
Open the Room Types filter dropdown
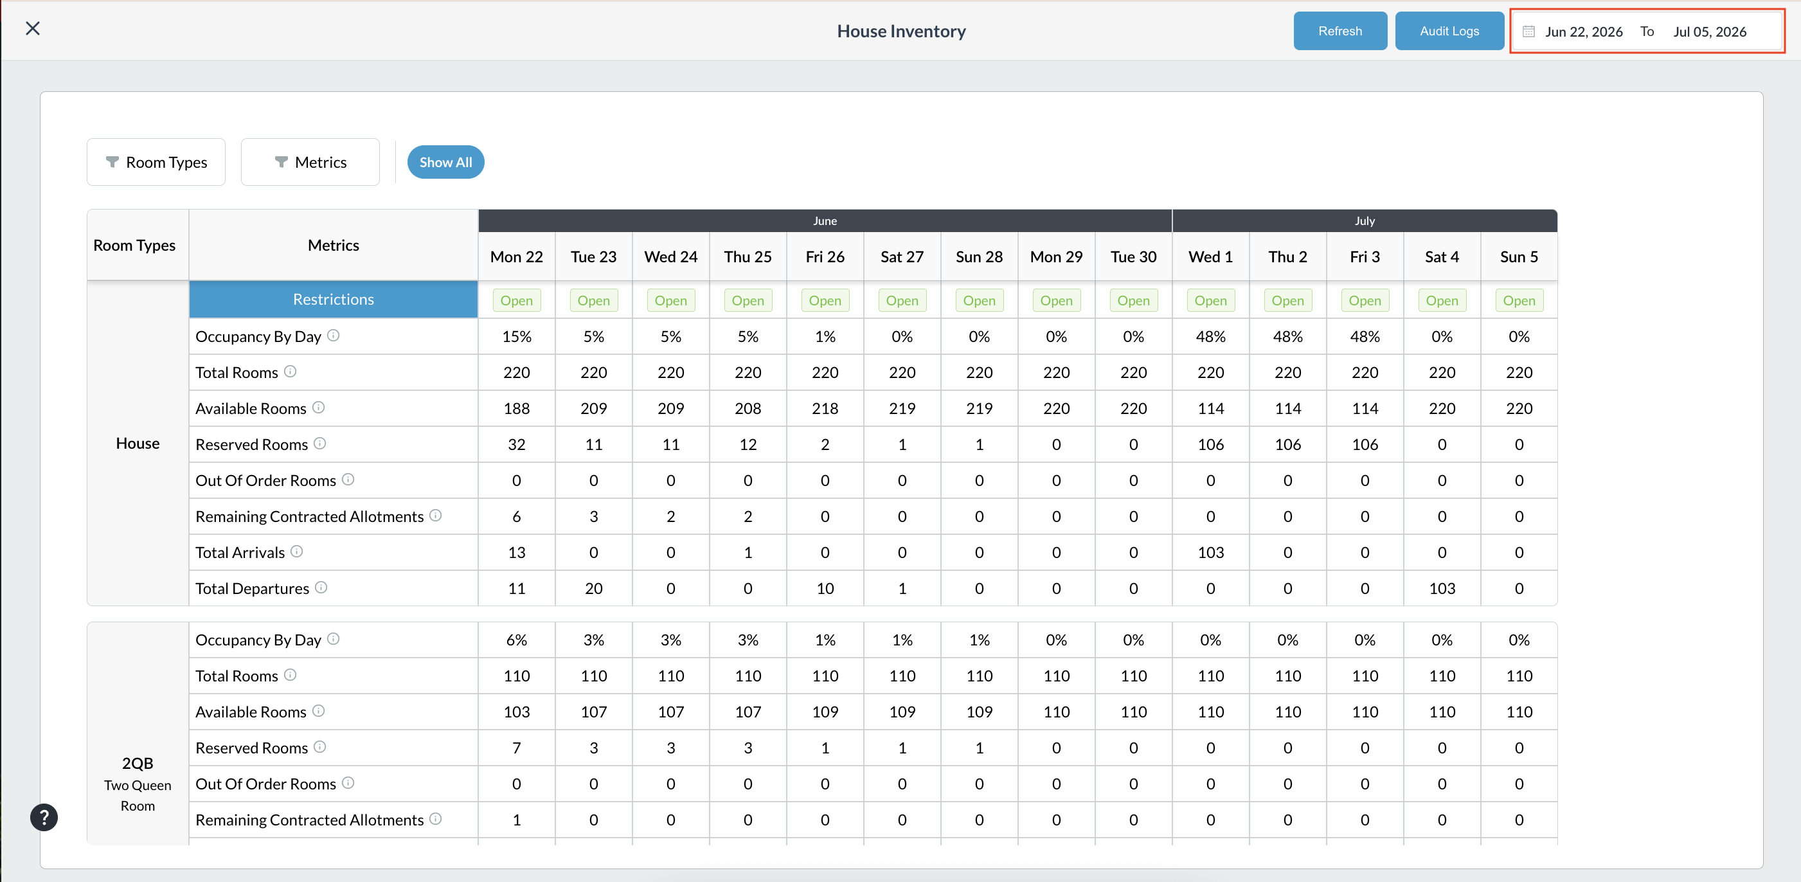tap(156, 162)
